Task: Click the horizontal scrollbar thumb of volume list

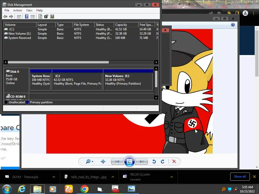Action: click(x=58, y=62)
